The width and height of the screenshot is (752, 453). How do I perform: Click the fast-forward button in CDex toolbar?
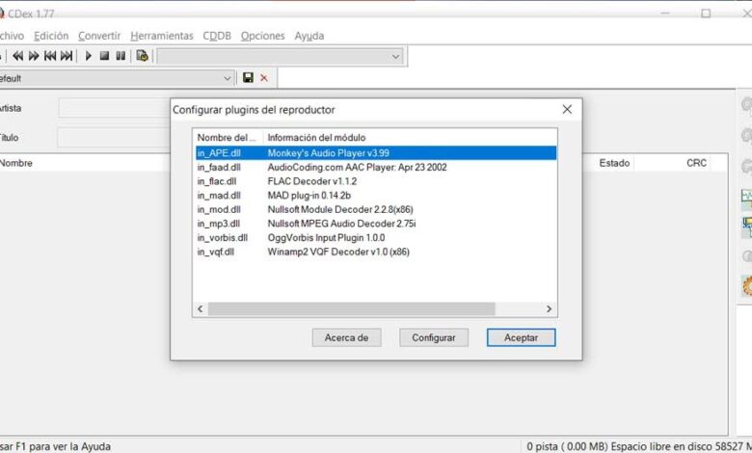[34, 56]
